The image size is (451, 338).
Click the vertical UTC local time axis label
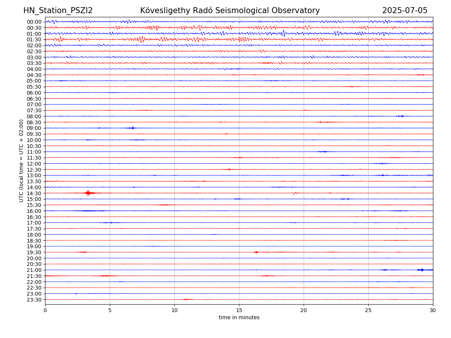coord(21,161)
